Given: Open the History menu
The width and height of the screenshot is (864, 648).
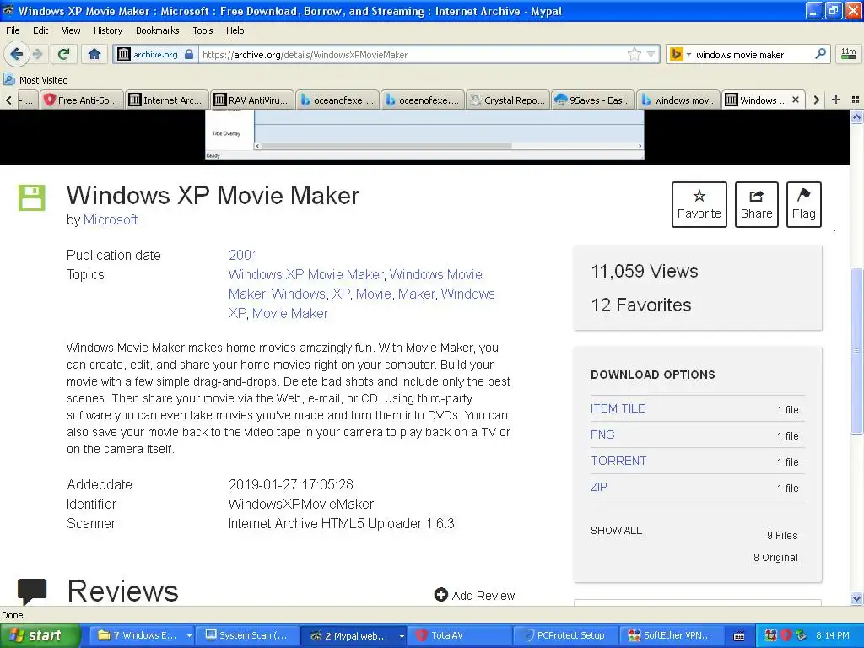Looking at the screenshot, I should click(x=107, y=30).
